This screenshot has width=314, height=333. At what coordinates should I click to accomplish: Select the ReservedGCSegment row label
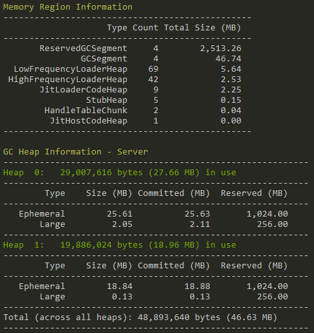pos(84,48)
